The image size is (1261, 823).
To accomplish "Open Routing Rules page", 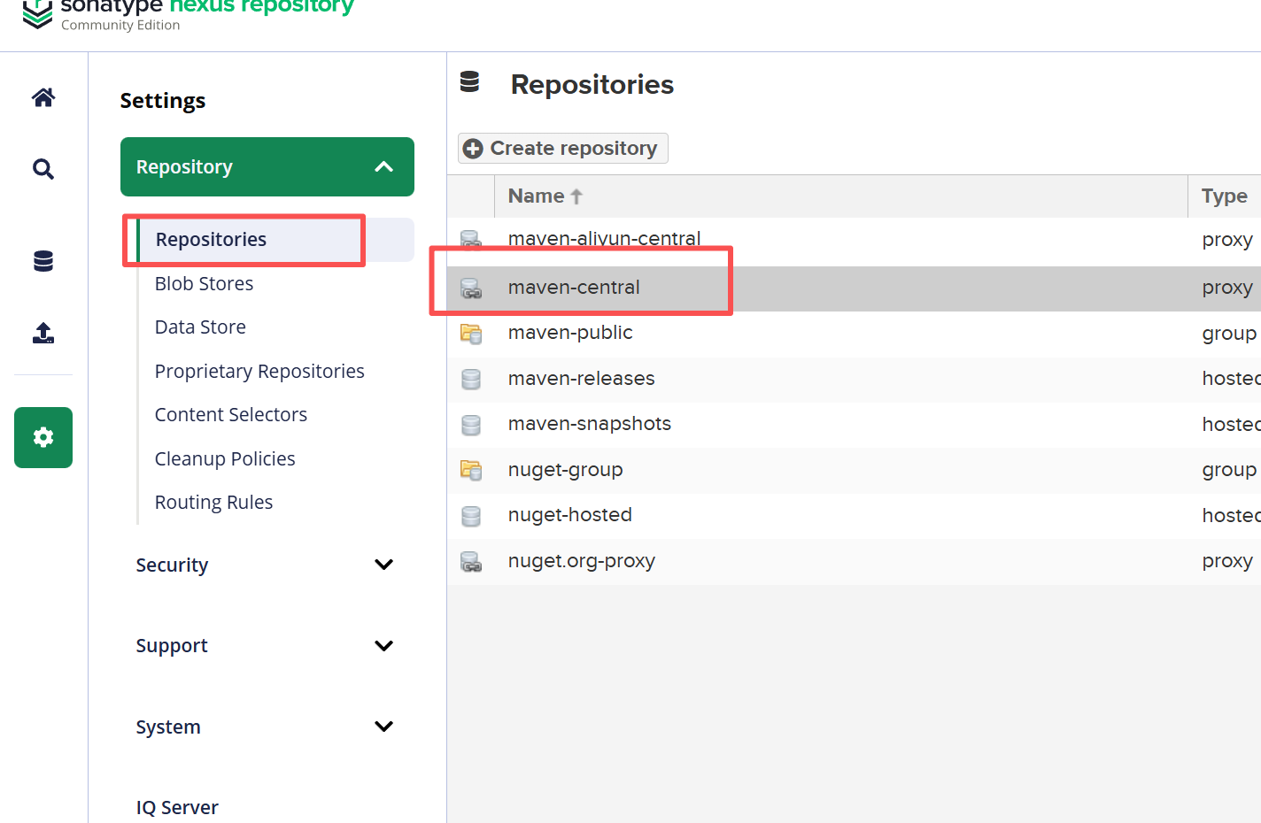I will click(213, 503).
